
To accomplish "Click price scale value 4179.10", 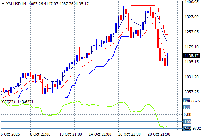I will point(191,47).
